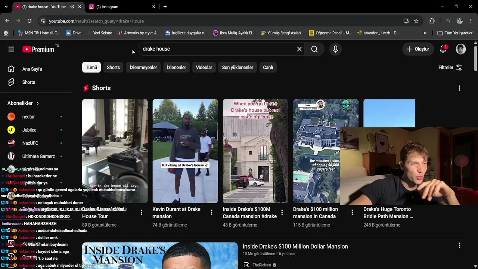Screen dimensions: 478x269
Task: Select the Canlı filter chip
Action: (268, 68)
